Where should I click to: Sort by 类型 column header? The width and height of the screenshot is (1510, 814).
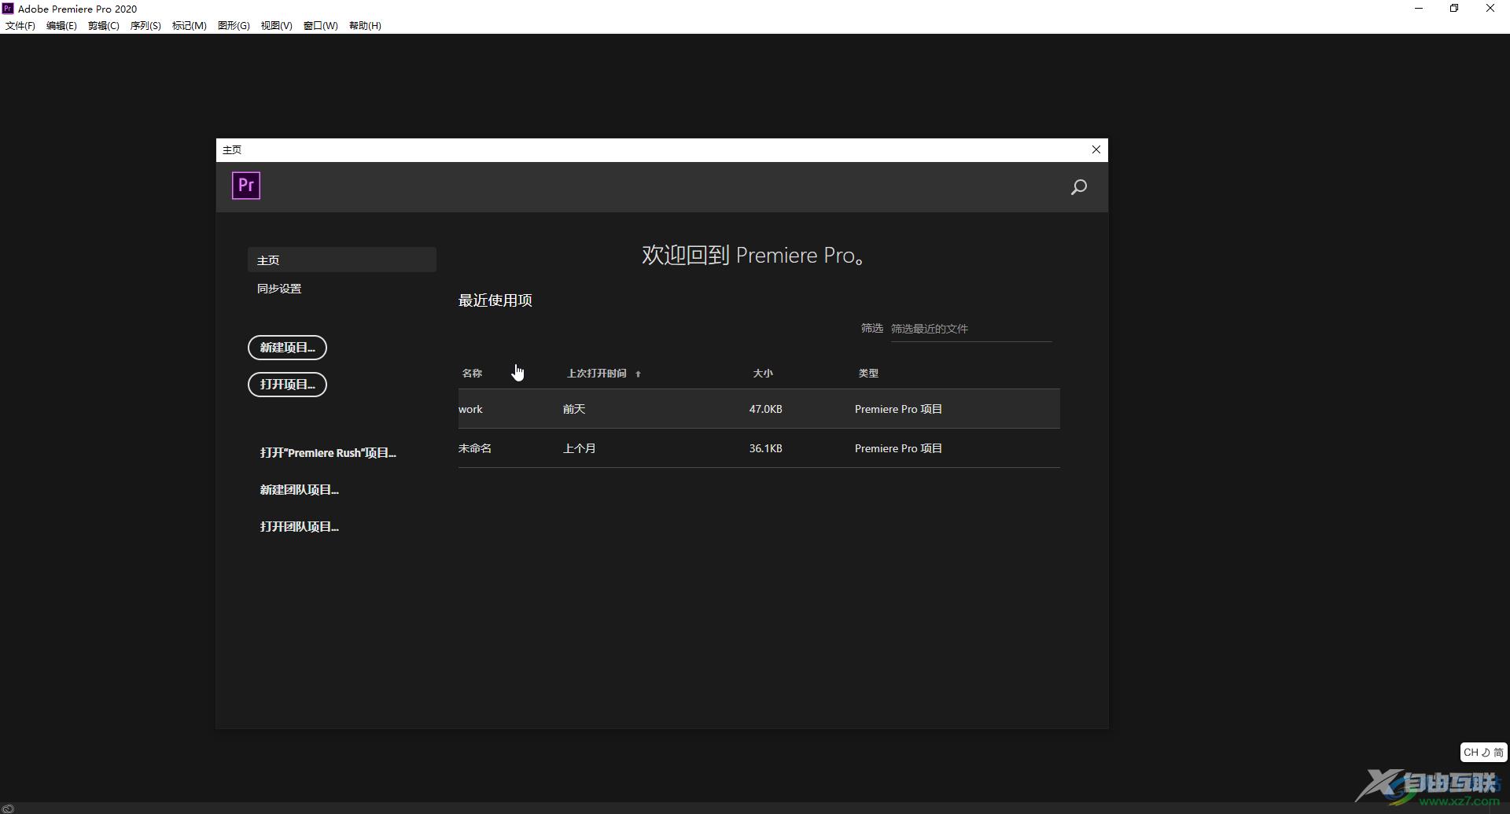pyautogui.click(x=868, y=374)
